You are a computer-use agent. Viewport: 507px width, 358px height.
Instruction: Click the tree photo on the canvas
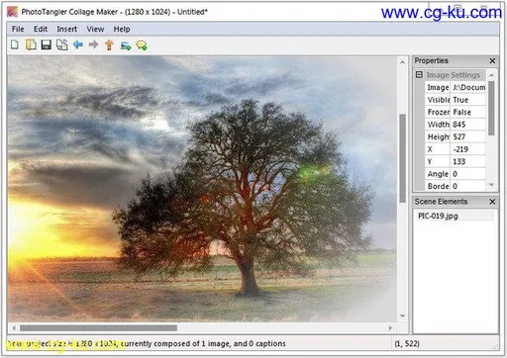tap(202, 189)
